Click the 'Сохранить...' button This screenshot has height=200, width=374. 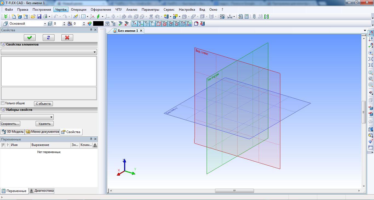[x=10, y=124]
